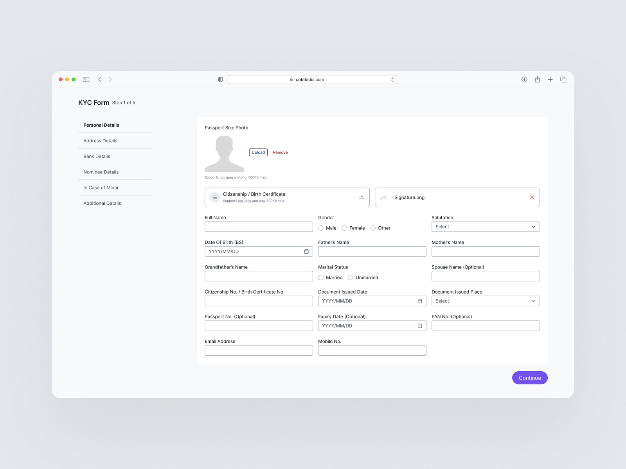Open the Document Issued Place dropdown
Viewport: 626px width, 469px height.
485,301
